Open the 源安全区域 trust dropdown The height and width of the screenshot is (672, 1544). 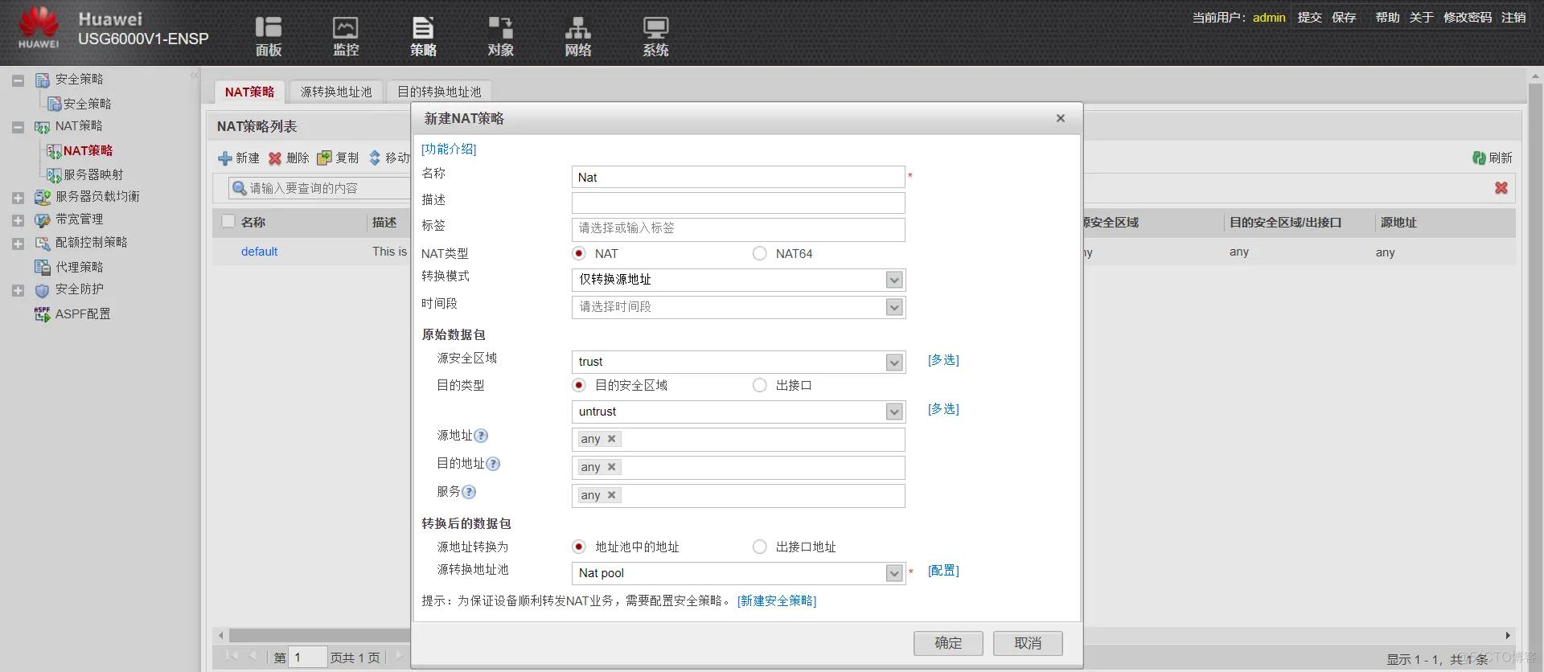[x=738, y=362]
